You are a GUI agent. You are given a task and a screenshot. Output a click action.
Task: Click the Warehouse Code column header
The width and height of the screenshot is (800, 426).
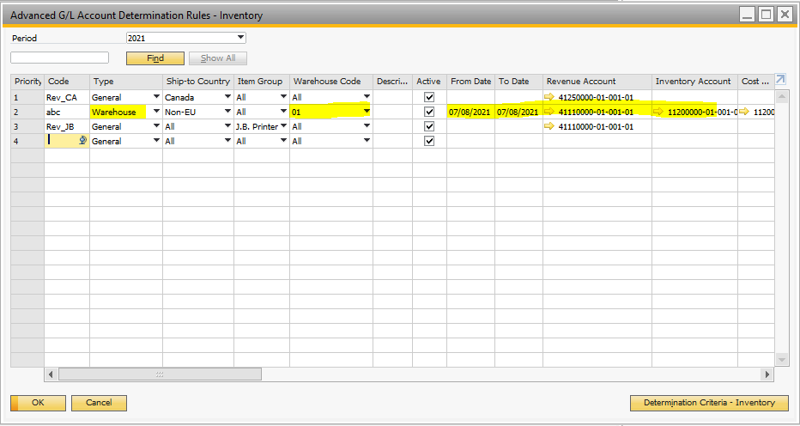tap(331, 82)
